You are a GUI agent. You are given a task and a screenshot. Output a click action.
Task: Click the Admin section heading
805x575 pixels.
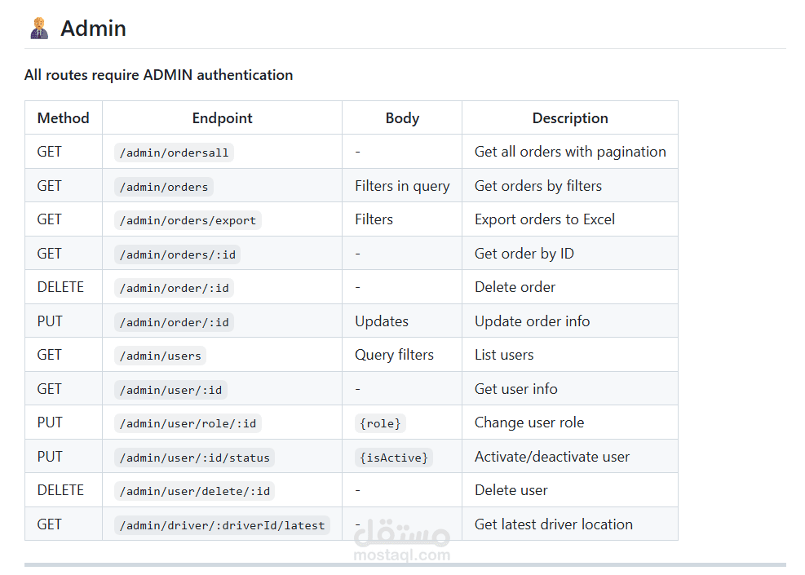coord(93,29)
